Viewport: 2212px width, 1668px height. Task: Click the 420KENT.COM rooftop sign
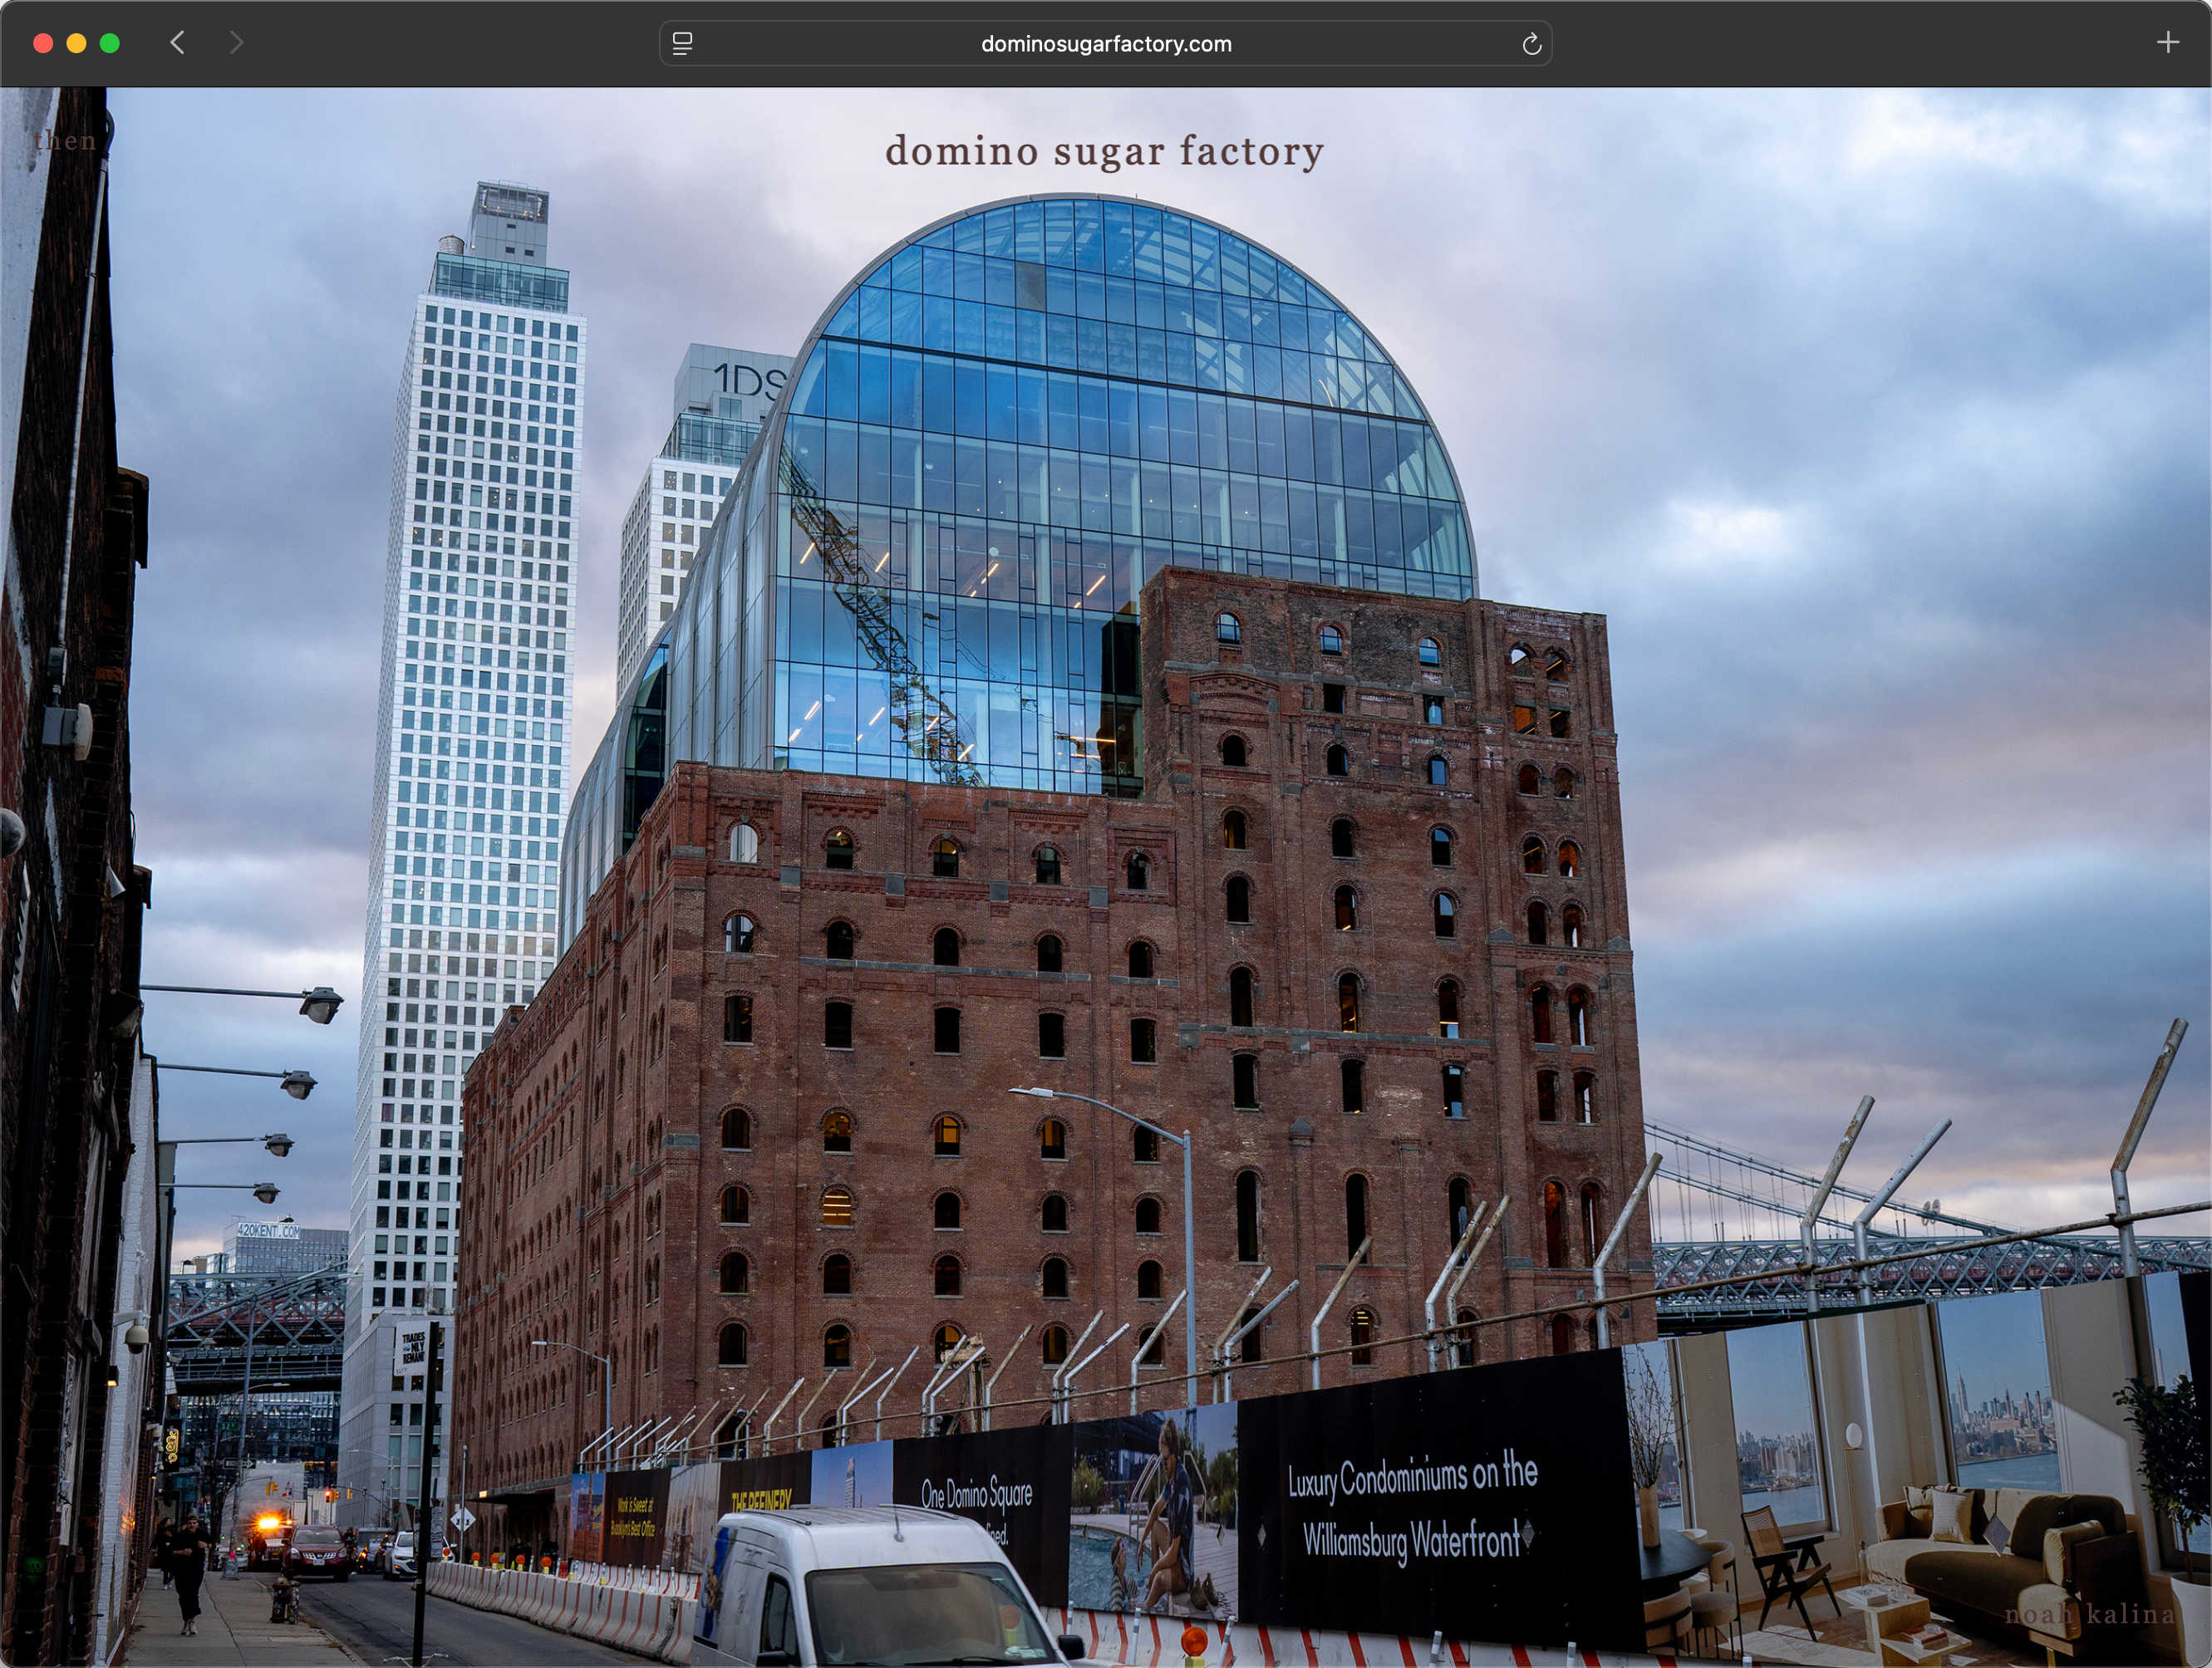coord(268,1231)
